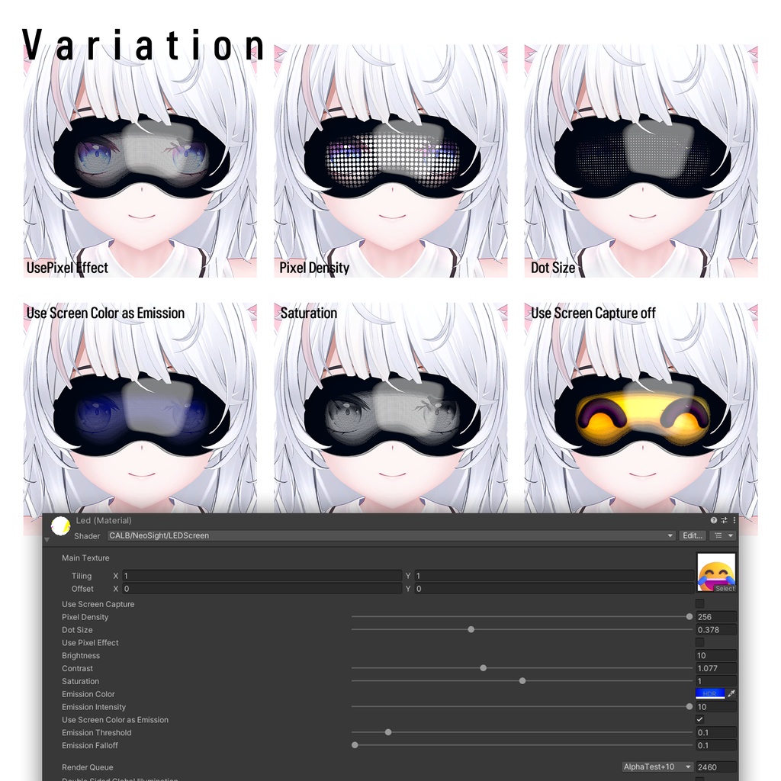This screenshot has width=781, height=781.
Task: Click the Pixel Density preview image
Action: 390,161
